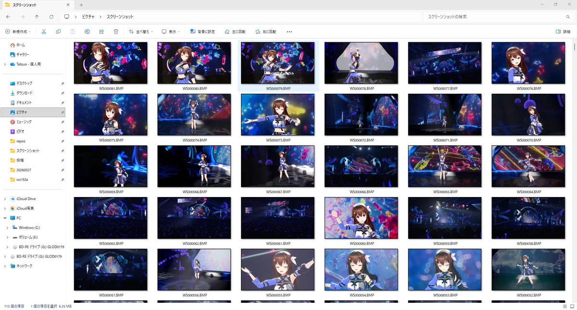Open デスクトップ in quick access
Screen dimensions: 577x310
(21, 83)
